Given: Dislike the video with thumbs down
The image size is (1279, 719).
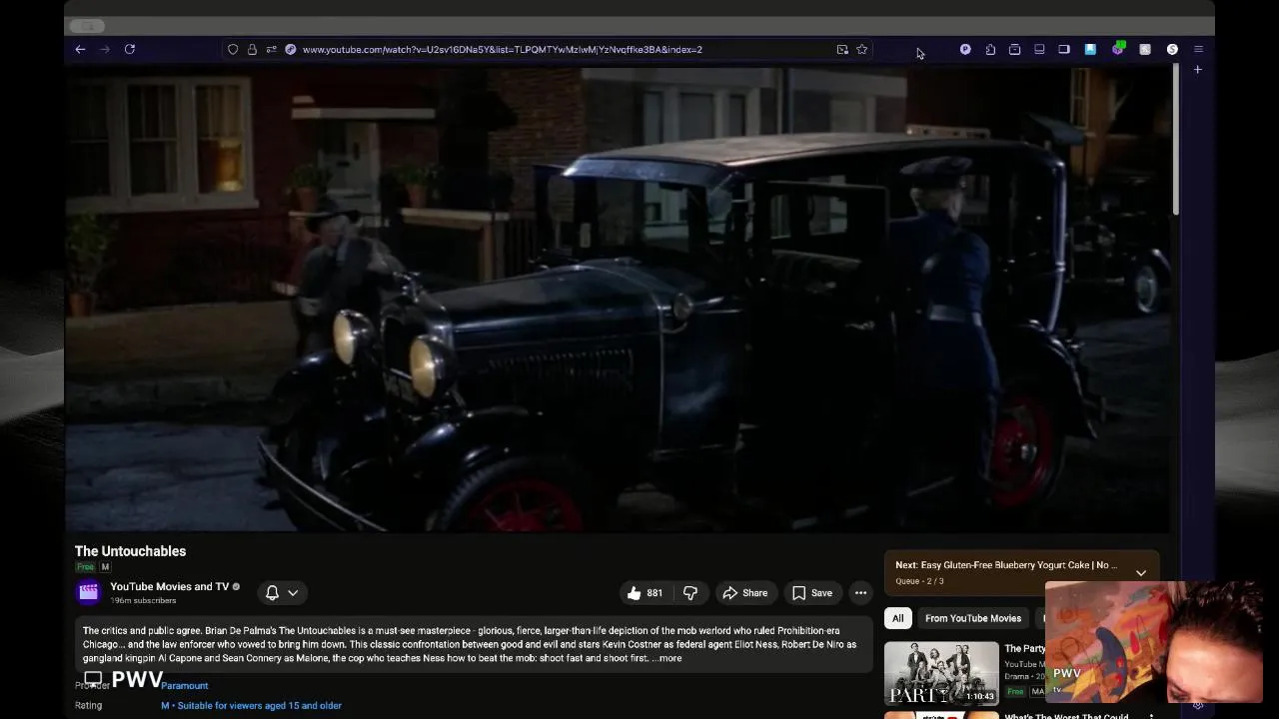Looking at the screenshot, I should (x=689, y=593).
